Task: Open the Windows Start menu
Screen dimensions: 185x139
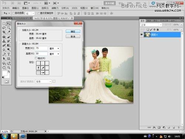Action: [4, 136]
